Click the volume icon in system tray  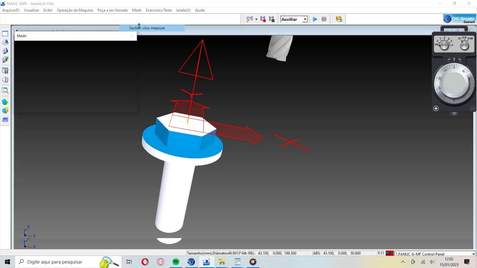pyautogui.click(x=432, y=262)
